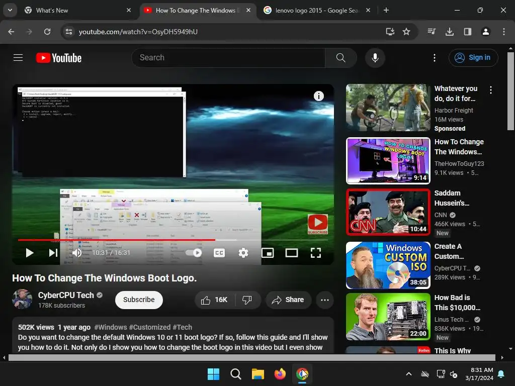This screenshot has width=515, height=386.
Task: Launch Firefox from the taskbar
Action: coord(280,374)
